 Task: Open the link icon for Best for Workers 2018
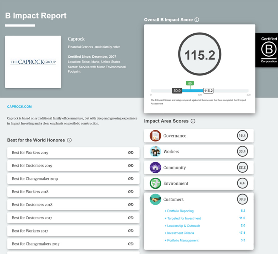tap(131, 192)
